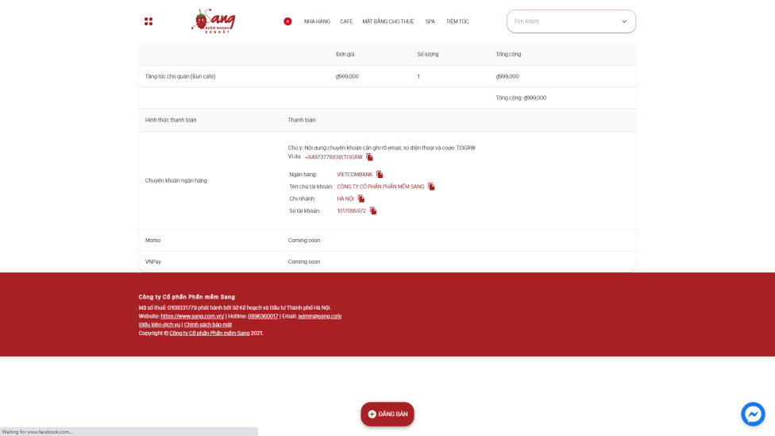Open the Điều kiện dịch vụ link

159,325
